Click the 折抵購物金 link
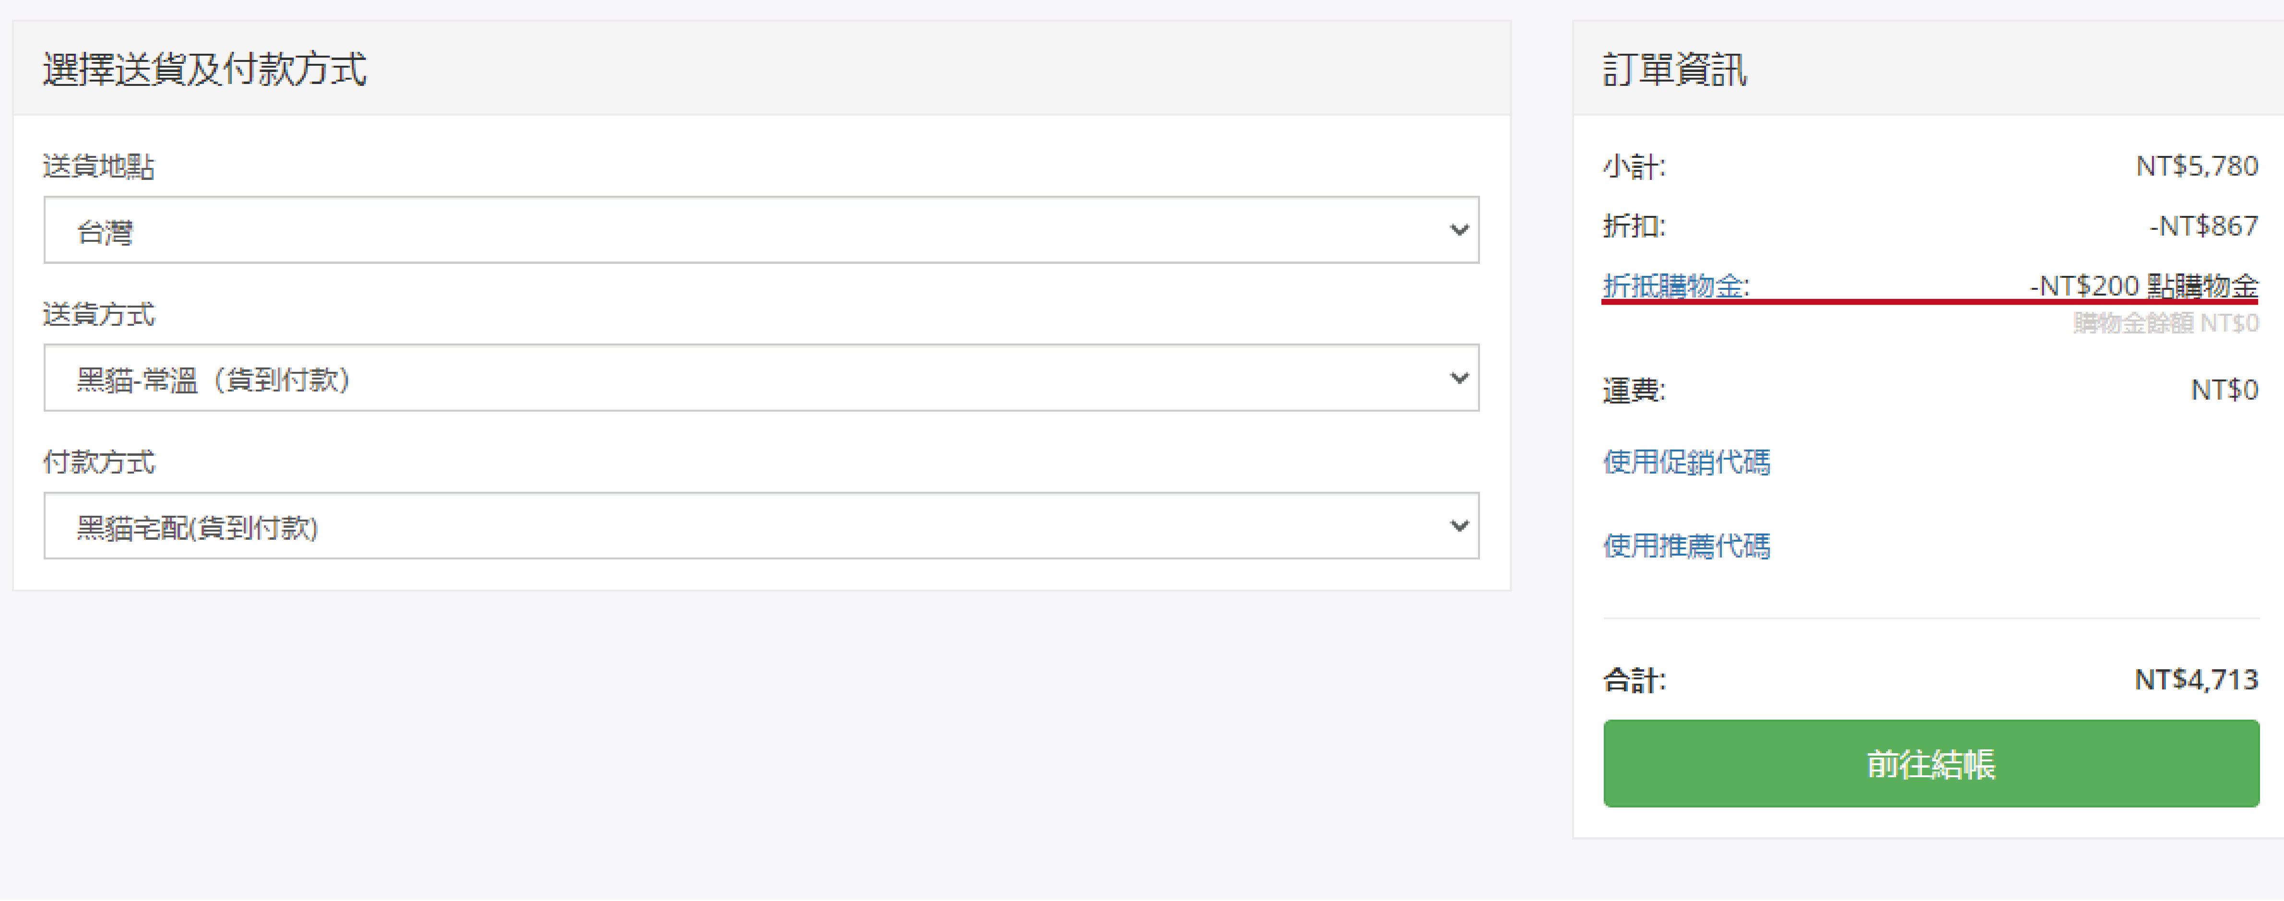This screenshot has width=2284, height=901. pyautogui.click(x=1675, y=286)
